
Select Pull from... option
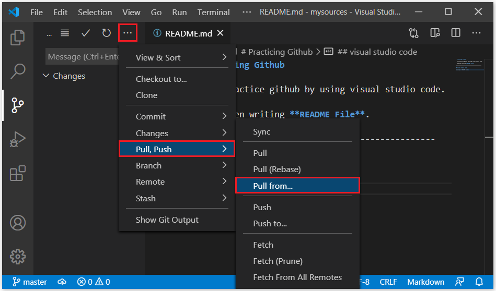[x=297, y=185]
